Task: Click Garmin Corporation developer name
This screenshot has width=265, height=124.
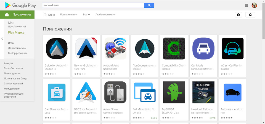Action: (113, 113)
